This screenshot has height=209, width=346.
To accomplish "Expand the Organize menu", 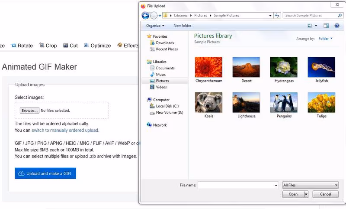I will [155, 26].
